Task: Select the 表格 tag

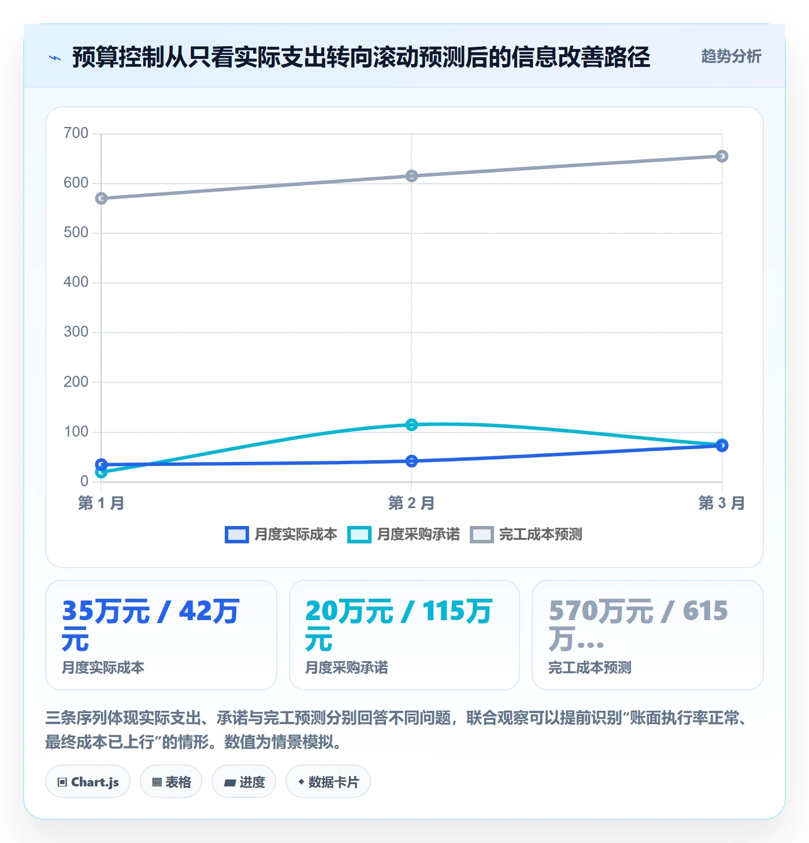Action: (171, 782)
